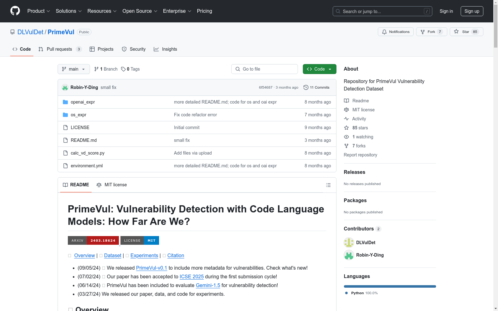The height and width of the screenshot is (311, 498).
Task: Select the MIT license tab
Action: click(112, 185)
